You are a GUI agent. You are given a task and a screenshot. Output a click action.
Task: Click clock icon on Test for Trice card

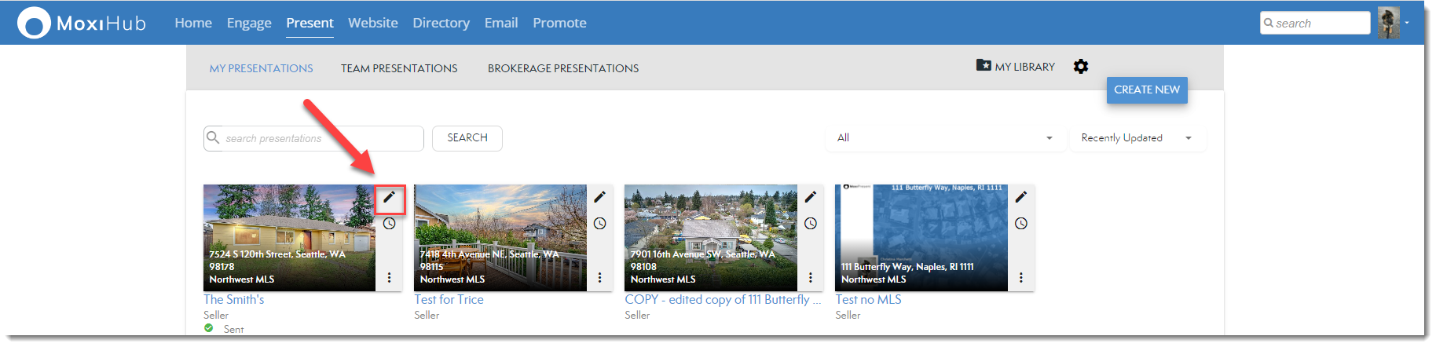click(x=599, y=224)
